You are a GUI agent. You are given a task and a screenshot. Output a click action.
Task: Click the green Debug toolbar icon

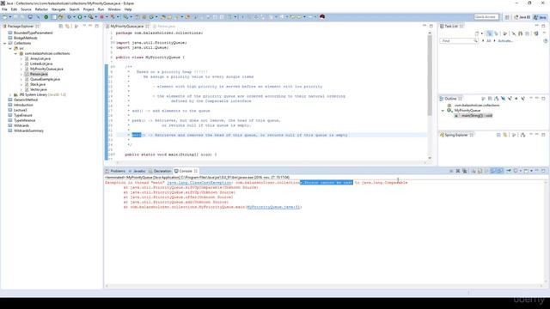coord(69,17)
